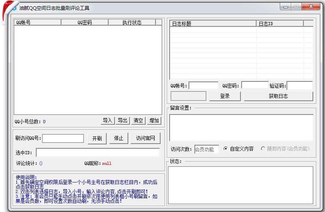Click the 访问次数 input box
Image resolution: width=325 pixels, height=212 pixels.
coord(207,149)
